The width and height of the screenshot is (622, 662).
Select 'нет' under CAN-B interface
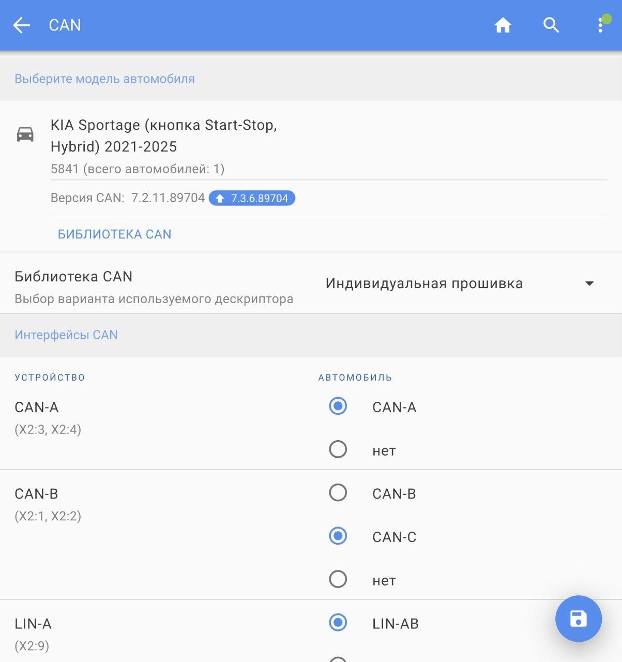tap(338, 579)
